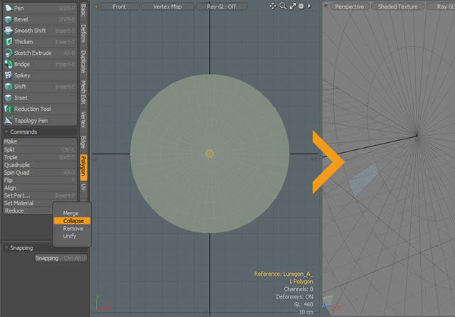Collapse the Commands section
This screenshot has height=317, width=455.
[x=6, y=132]
